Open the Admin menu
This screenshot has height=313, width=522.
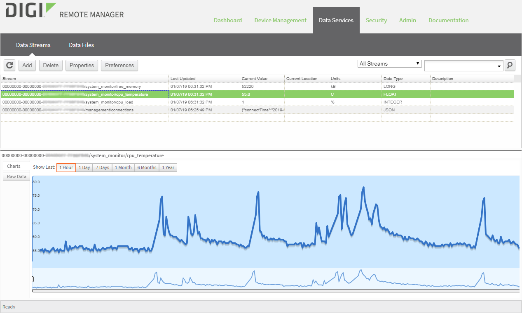click(407, 20)
